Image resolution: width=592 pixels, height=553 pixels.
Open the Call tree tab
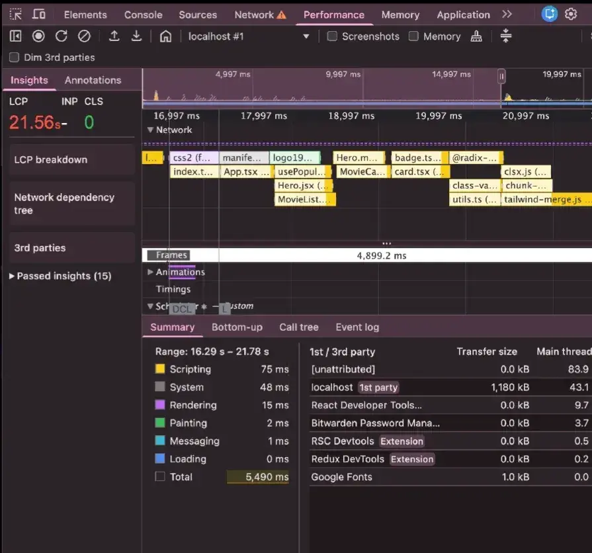coord(298,327)
